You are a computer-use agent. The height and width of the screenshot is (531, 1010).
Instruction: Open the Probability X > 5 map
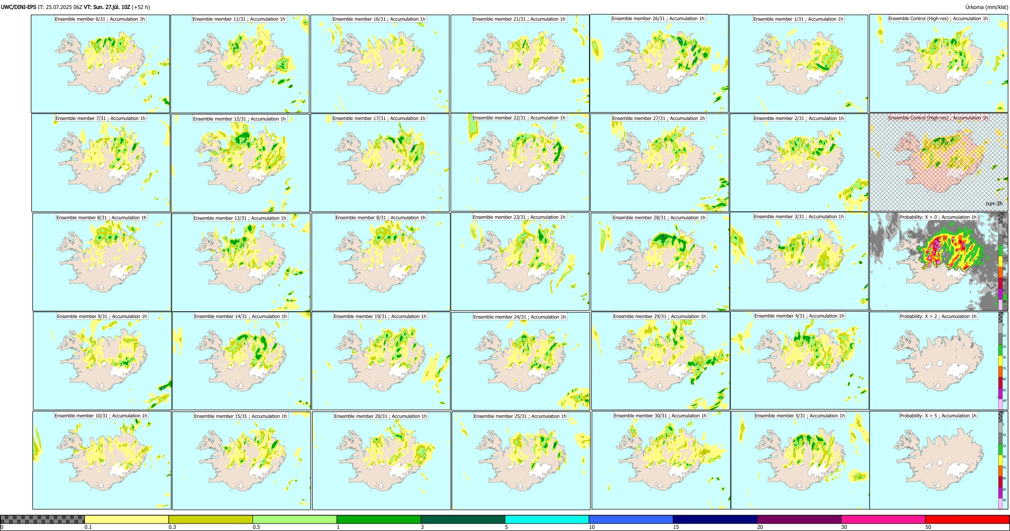[x=939, y=460]
